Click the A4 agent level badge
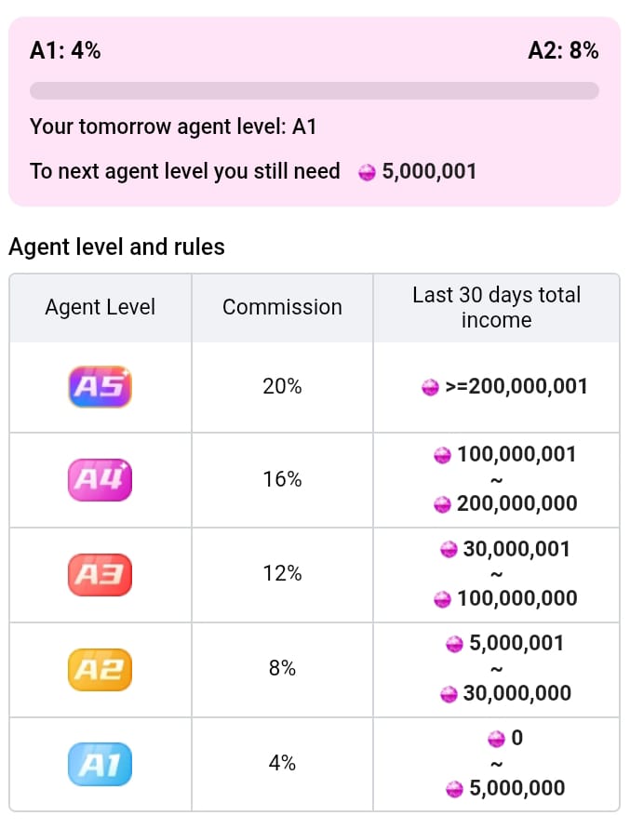 click(x=101, y=480)
